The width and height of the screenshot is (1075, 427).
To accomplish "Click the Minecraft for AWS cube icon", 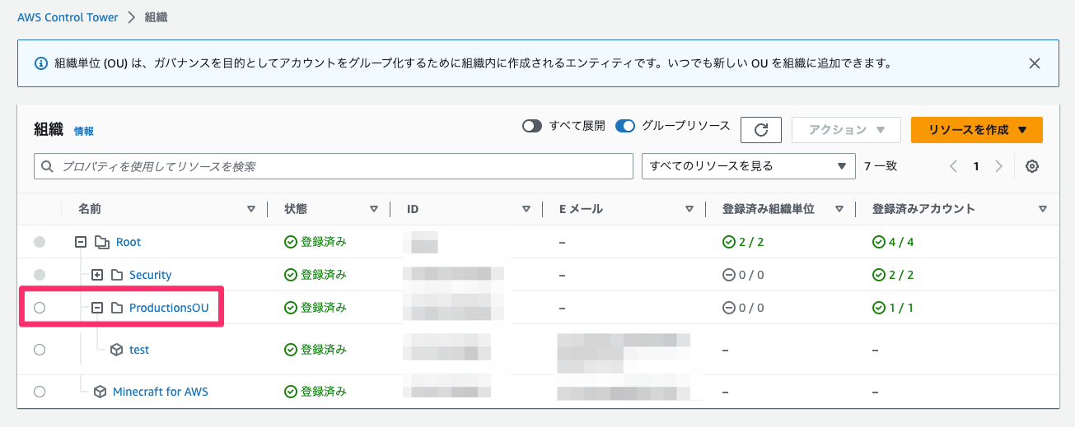I will [100, 392].
